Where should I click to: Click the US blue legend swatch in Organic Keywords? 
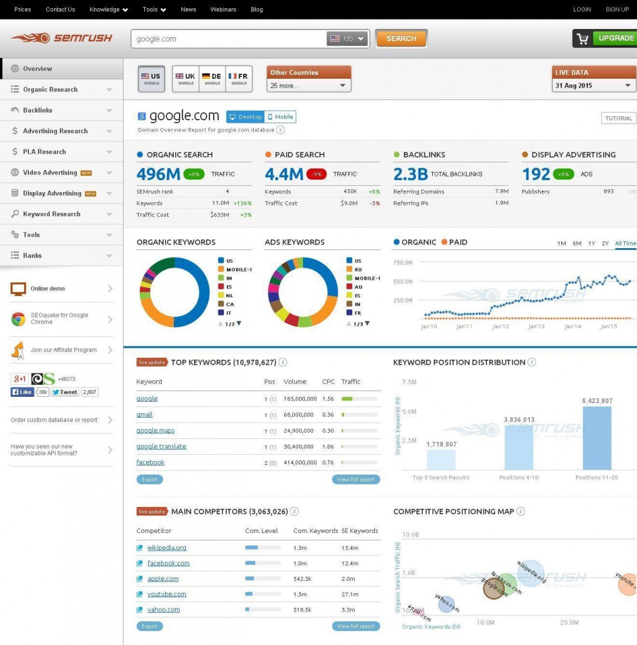point(221,260)
